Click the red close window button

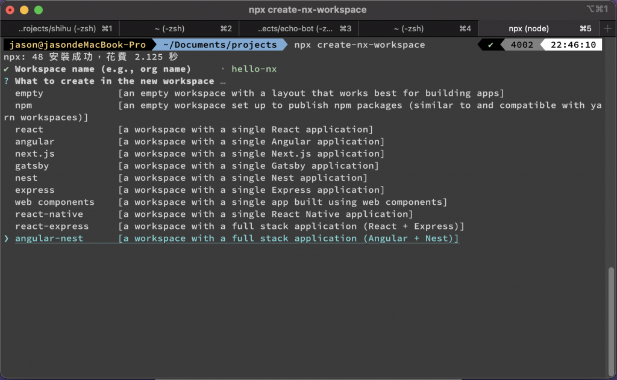click(10, 10)
